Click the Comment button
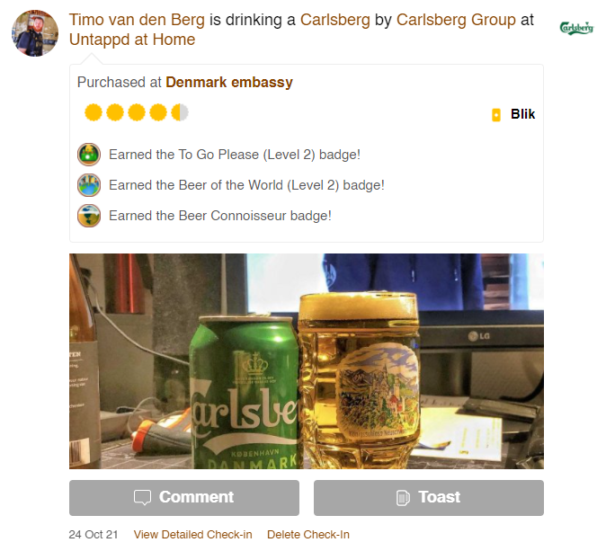The width and height of the screenshot is (606, 551). click(184, 498)
